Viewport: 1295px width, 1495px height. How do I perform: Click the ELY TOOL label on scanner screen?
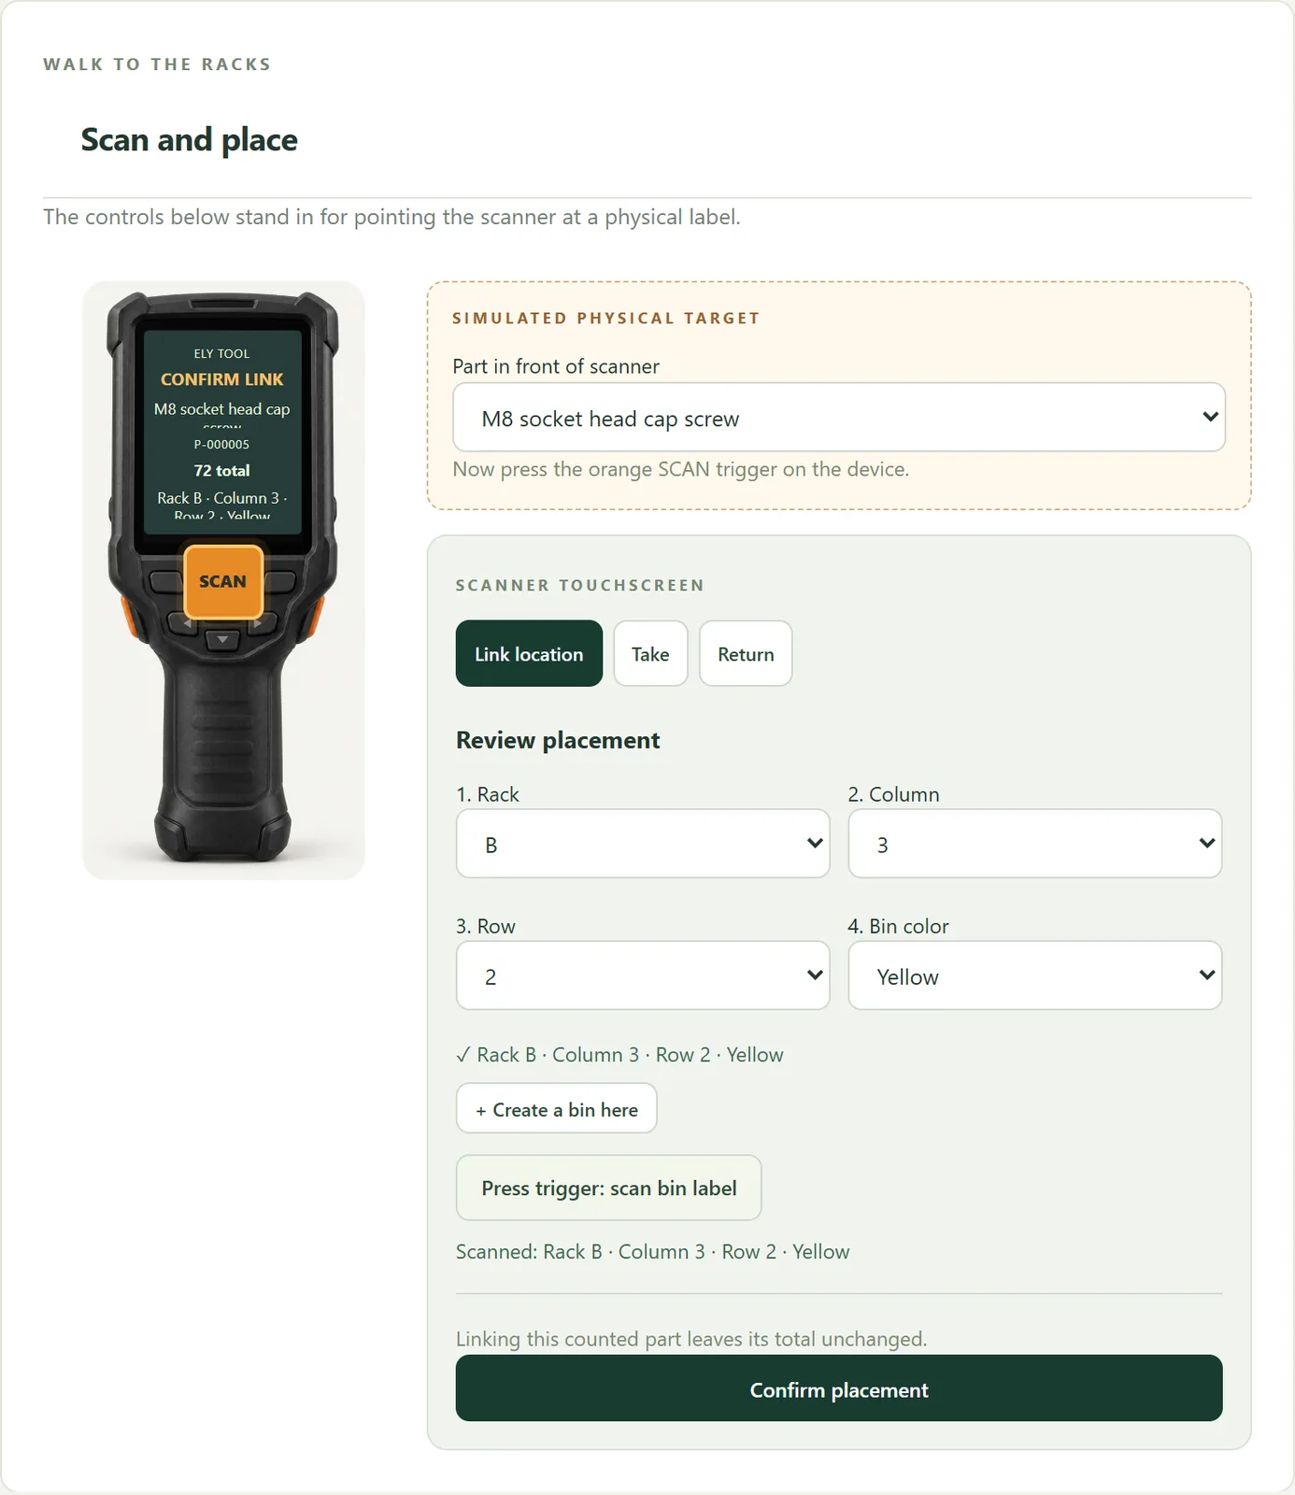pyautogui.click(x=222, y=354)
